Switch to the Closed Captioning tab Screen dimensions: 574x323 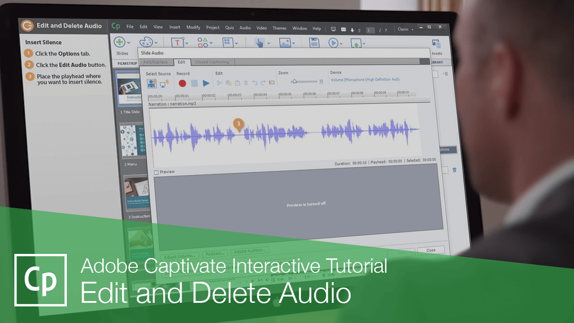coord(212,62)
